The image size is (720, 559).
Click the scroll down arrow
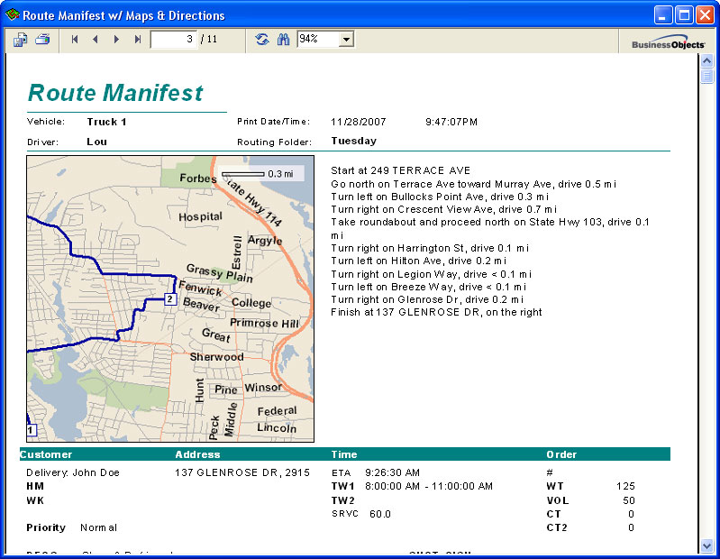point(706,546)
